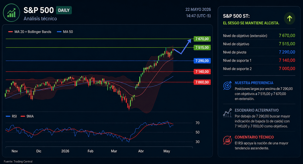
Task: Click the 7 000,00 value in the levels table
Action: click(x=287, y=69)
